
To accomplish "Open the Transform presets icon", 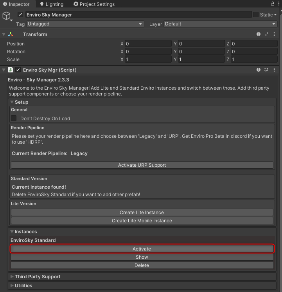I will [x=266, y=34].
